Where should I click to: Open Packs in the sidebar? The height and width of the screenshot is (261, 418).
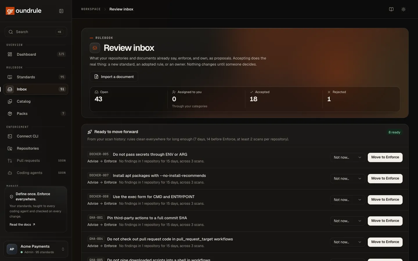coord(36,114)
